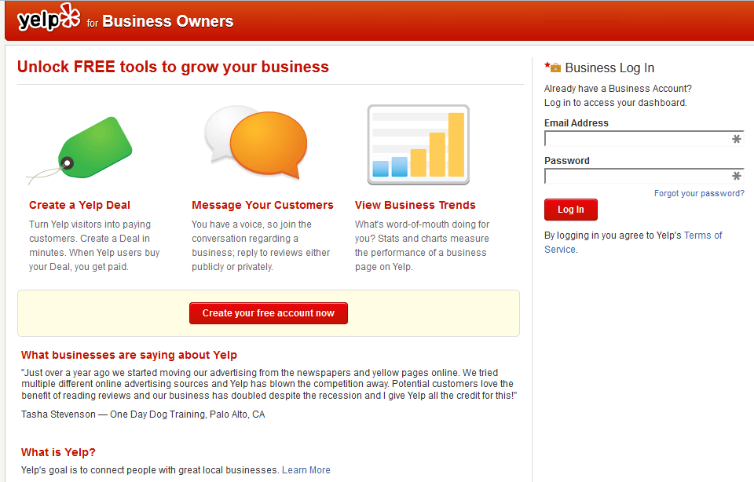Screen dimensions: 754x482
Task: Click the Already have a Business Account? text
Action: 618,89
